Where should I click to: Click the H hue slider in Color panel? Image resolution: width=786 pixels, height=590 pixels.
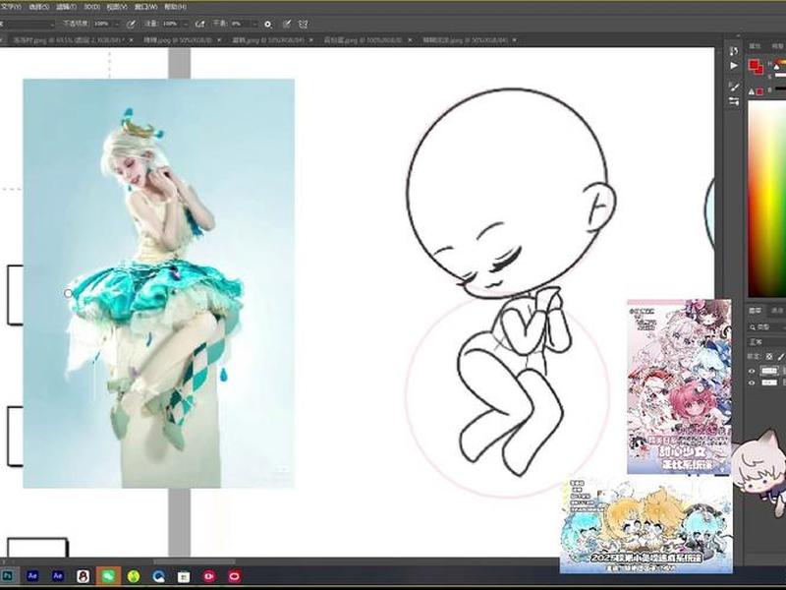pos(780,64)
